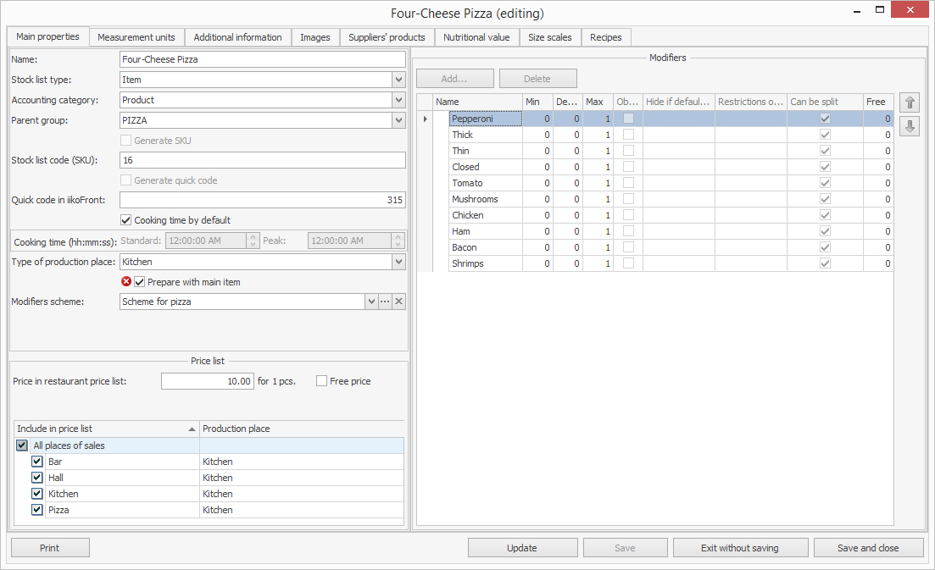Expand the Stock list type dropdown

pyautogui.click(x=398, y=80)
